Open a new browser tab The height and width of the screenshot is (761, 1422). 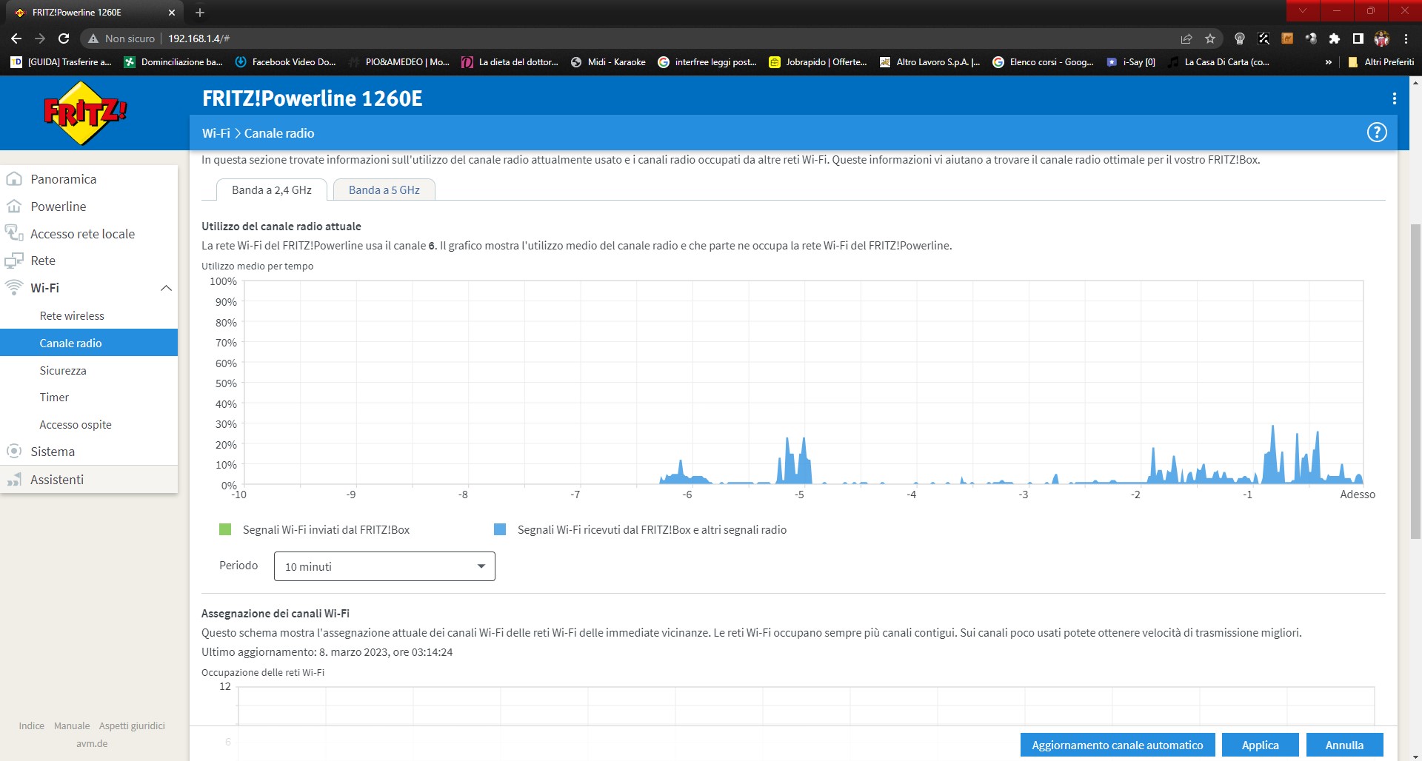click(200, 13)
